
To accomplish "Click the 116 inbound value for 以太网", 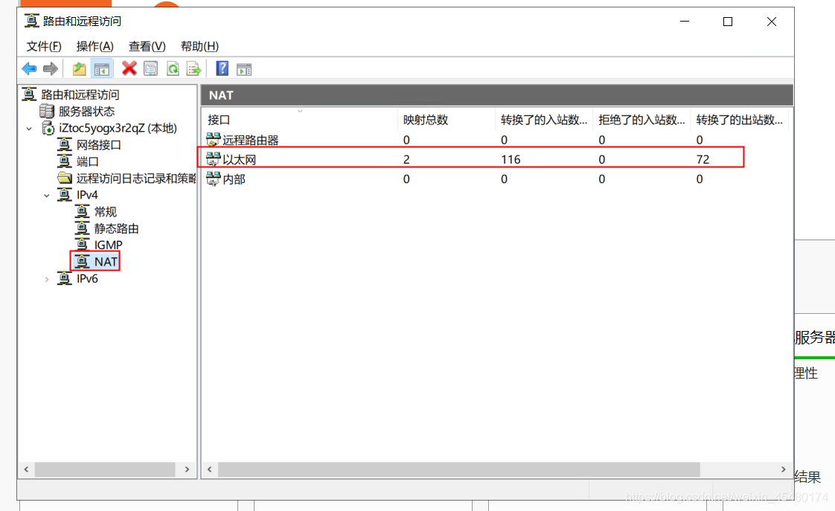I will 511,159.
